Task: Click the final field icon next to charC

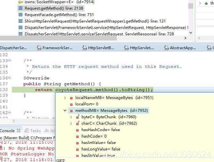Action: click(78, 123)
